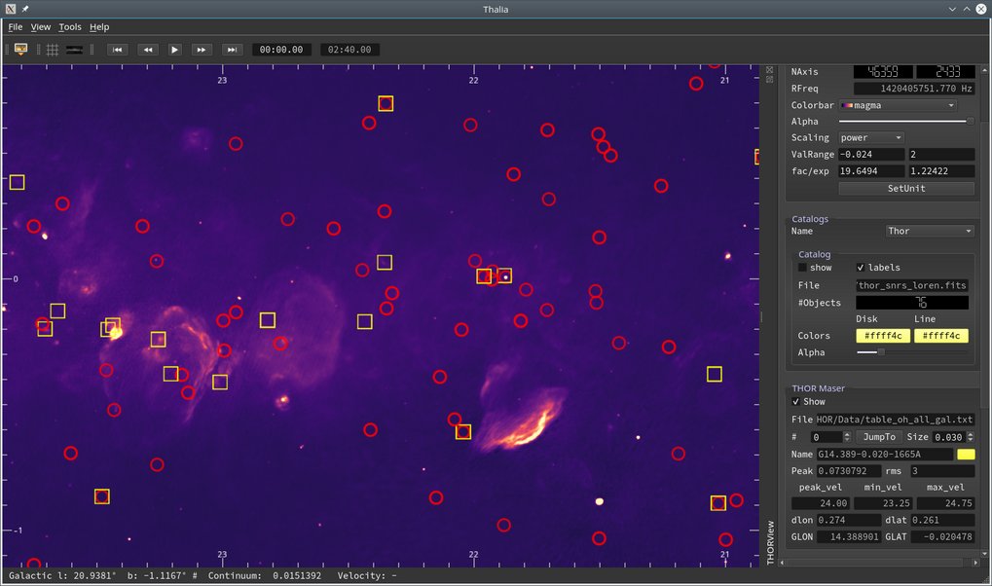Open the Tools menu
The image size is (992, 586).
point(70,27)
